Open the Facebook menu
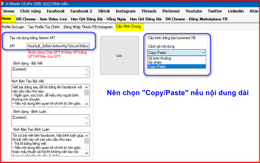Image resolution: width=260 pixels, height=163 pixels. click(55, 11)
